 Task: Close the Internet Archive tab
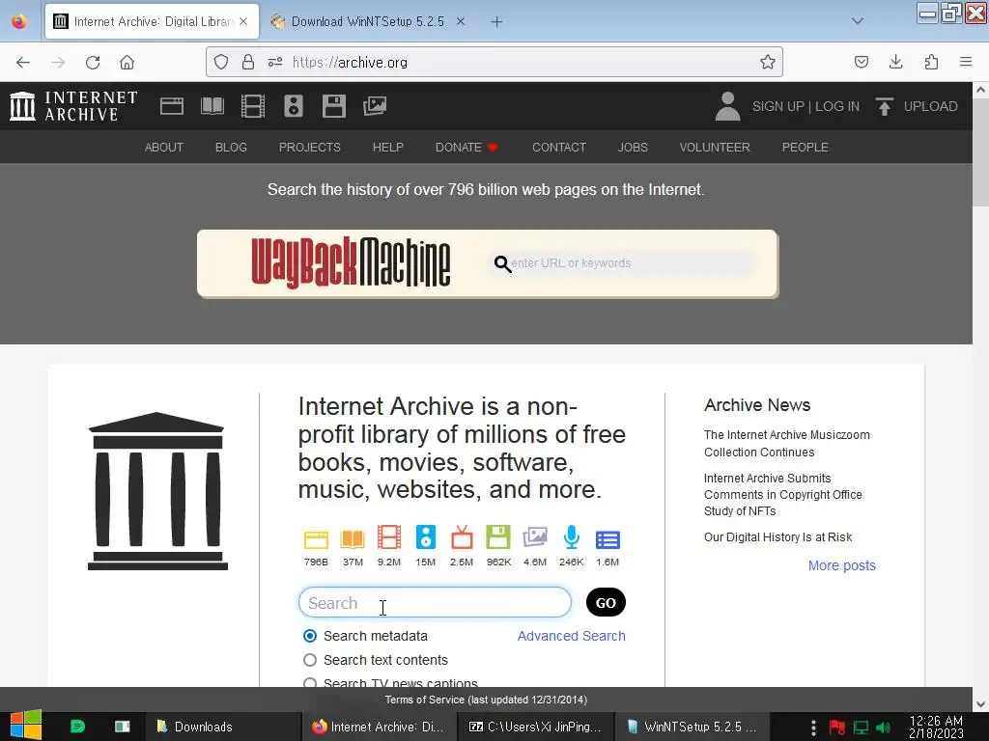tap(243, 21)
